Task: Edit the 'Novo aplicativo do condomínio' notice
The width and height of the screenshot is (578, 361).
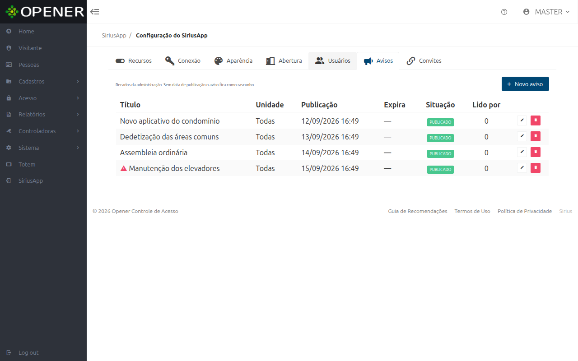Action: (x=522, y=120)
